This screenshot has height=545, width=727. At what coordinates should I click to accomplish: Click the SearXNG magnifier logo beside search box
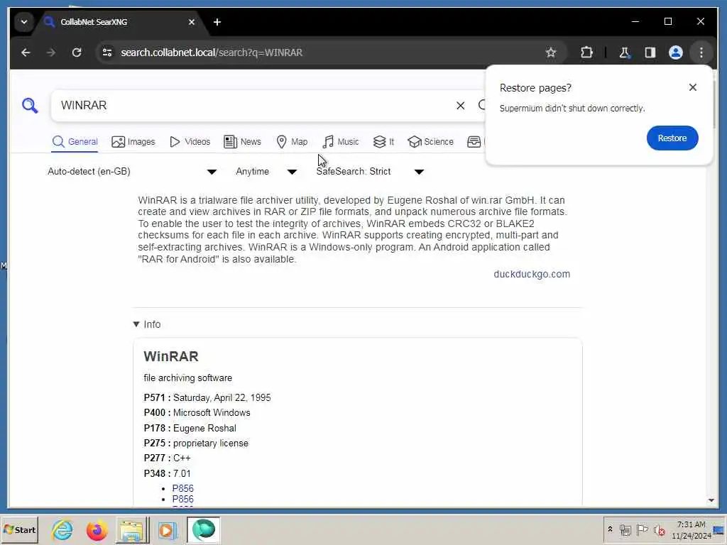point(30,105)
